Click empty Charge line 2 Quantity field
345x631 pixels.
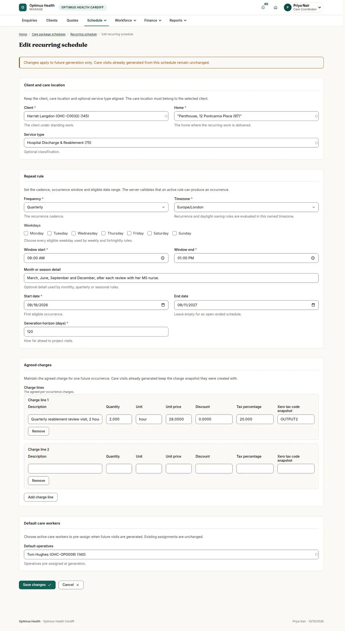click(x=119, y=469)
